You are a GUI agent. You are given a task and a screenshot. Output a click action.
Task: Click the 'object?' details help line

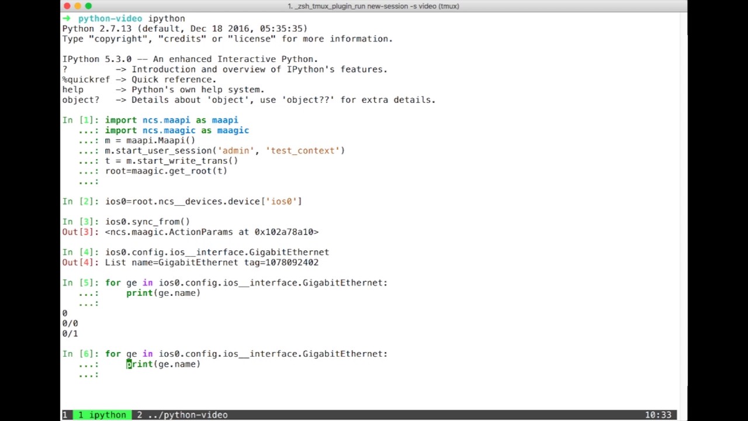pyautogui.click(x=249, y=100)
